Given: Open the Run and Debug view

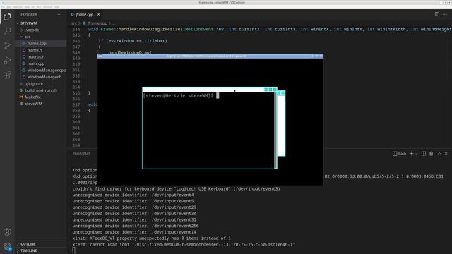Looking at the screenshot, I should click(7, 61).
